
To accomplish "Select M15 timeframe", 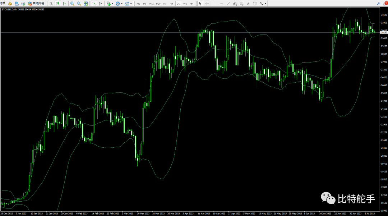I will point(152,4).
